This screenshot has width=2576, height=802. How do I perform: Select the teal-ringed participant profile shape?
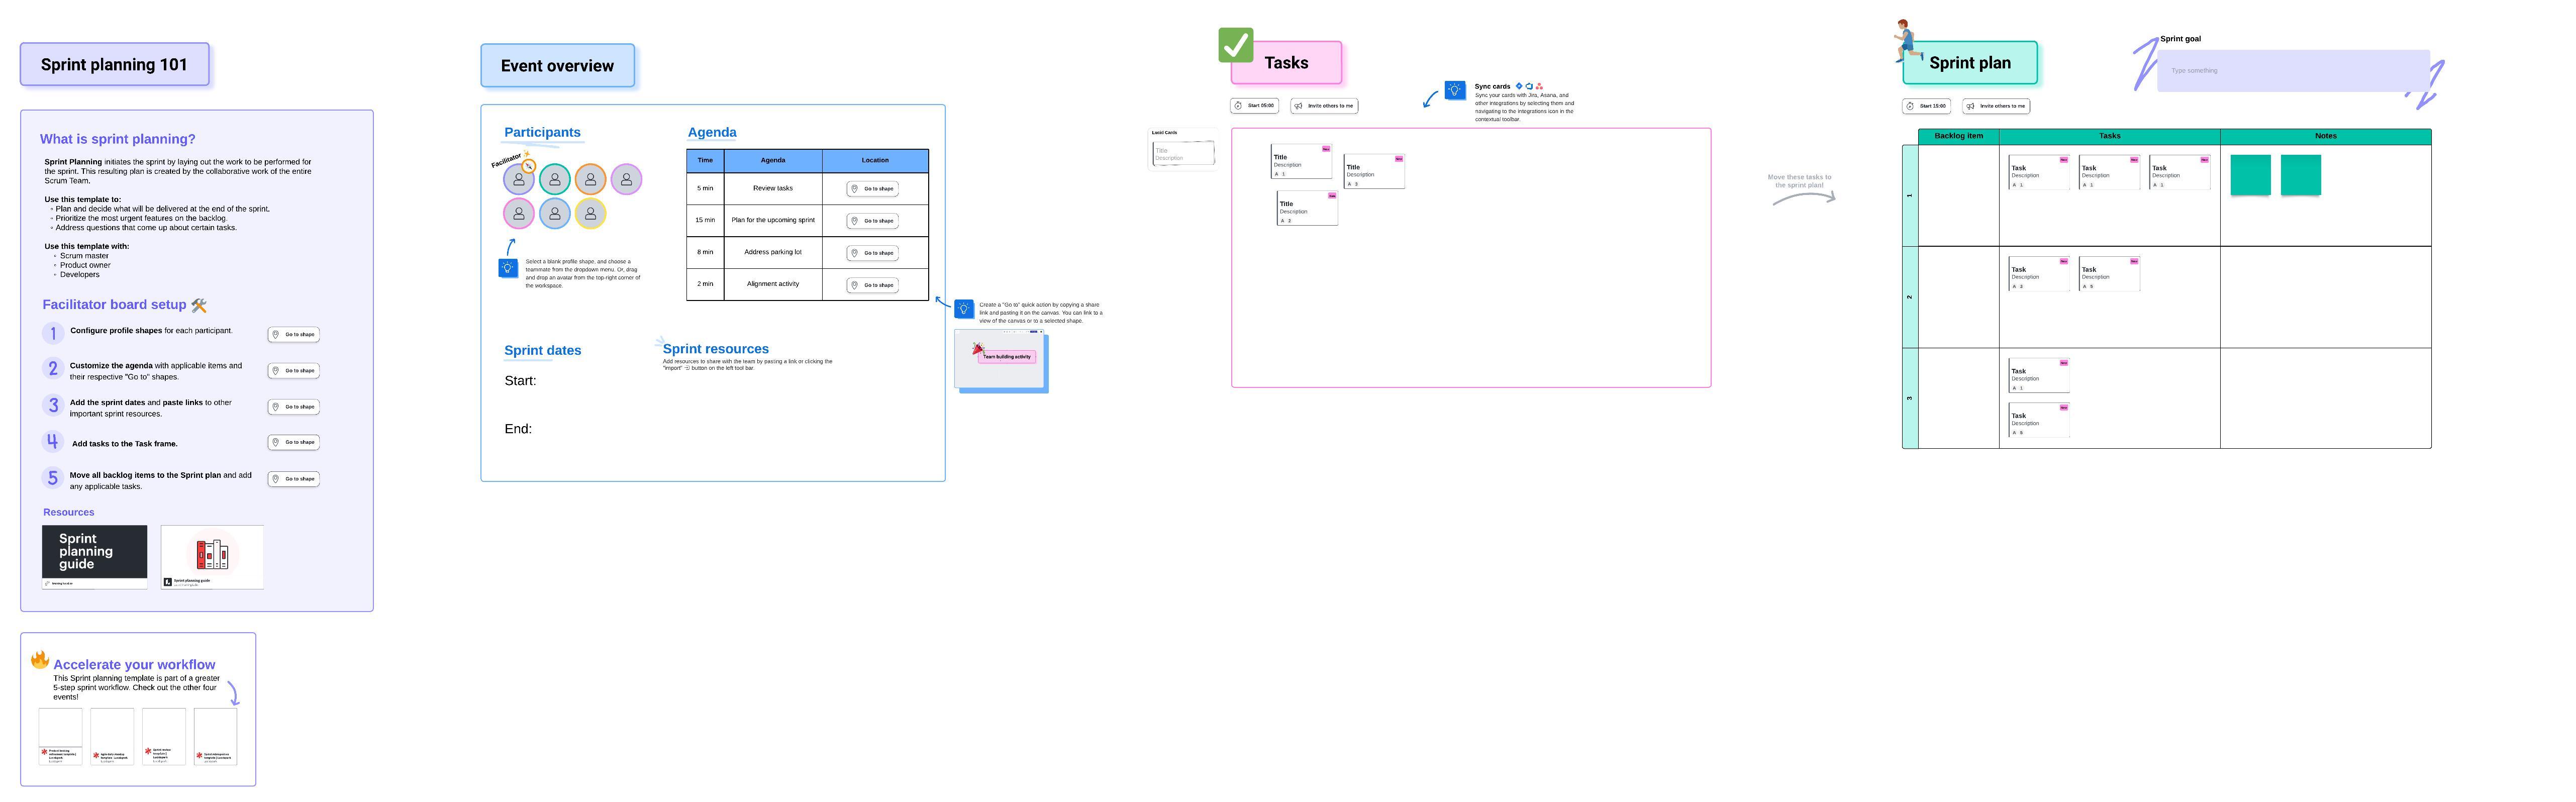click(555, 179)
